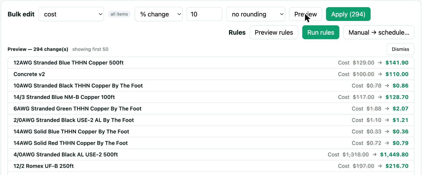Viewport: 422px width, 175px height.
Task: Select 6AWG Stranded Green THHN Copper By The Foot
Action: (211, 109)
